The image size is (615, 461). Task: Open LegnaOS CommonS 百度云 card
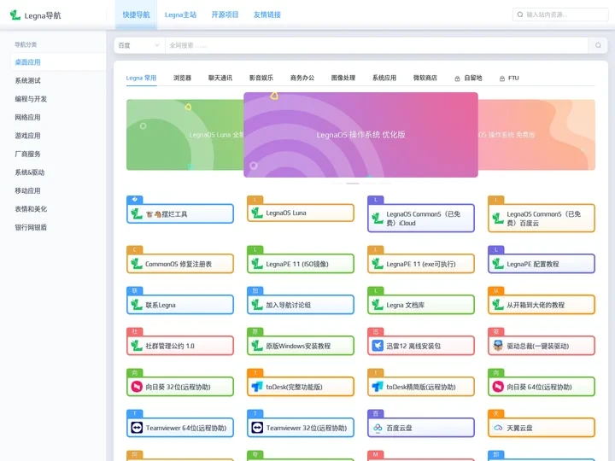542,218
